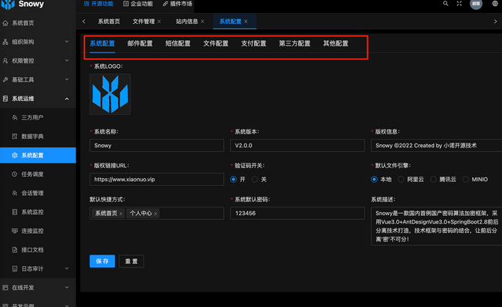This screenshot has width=502, height=307.
Task: Click the 会话管理 icon
Action: (x=15, y=193)
